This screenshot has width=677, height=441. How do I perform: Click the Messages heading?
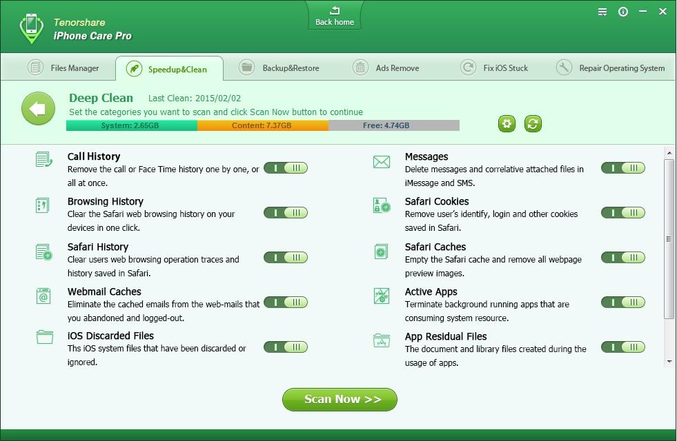426,156
